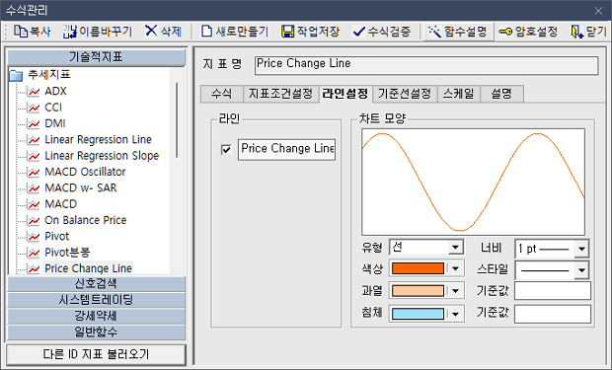Click the 삭제 (delete) X icon

pyautogui.click(x=151, y=31)
